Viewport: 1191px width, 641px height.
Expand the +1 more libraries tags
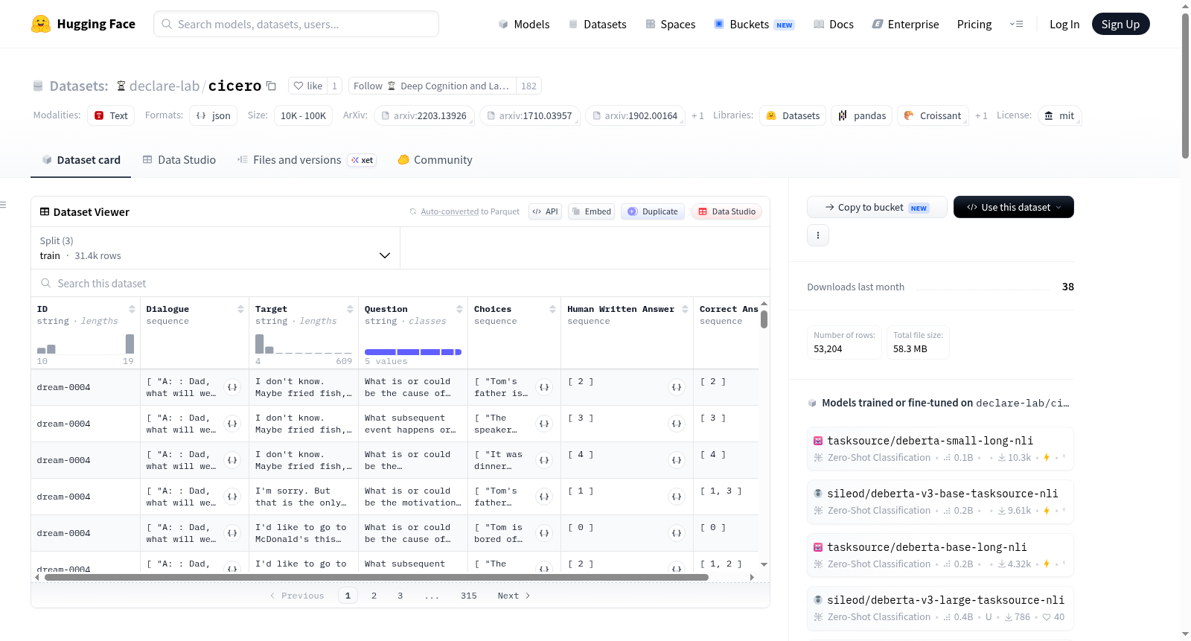click(x=981, y=116)
